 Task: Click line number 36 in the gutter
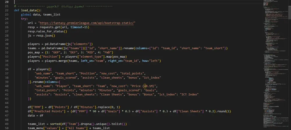point(7,69)
